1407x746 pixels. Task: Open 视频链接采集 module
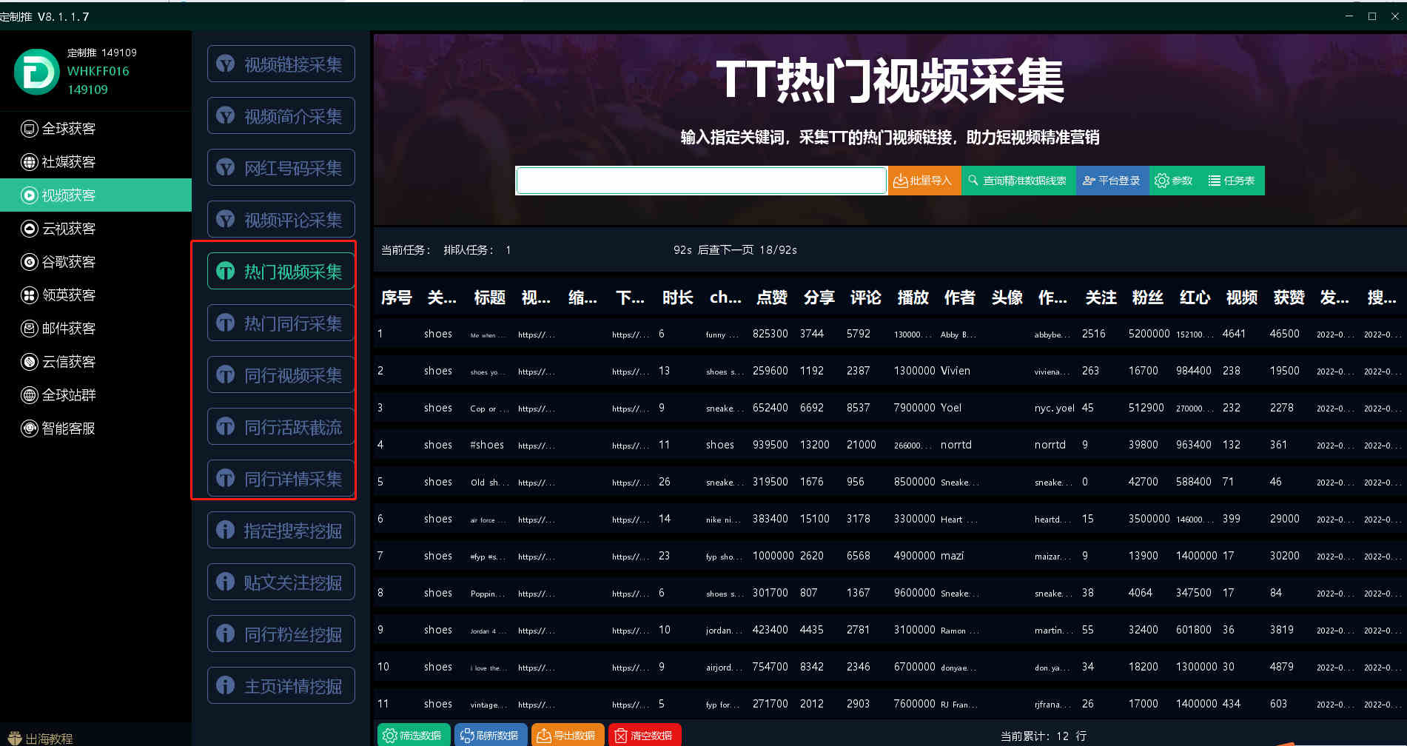tap(281, 64)
